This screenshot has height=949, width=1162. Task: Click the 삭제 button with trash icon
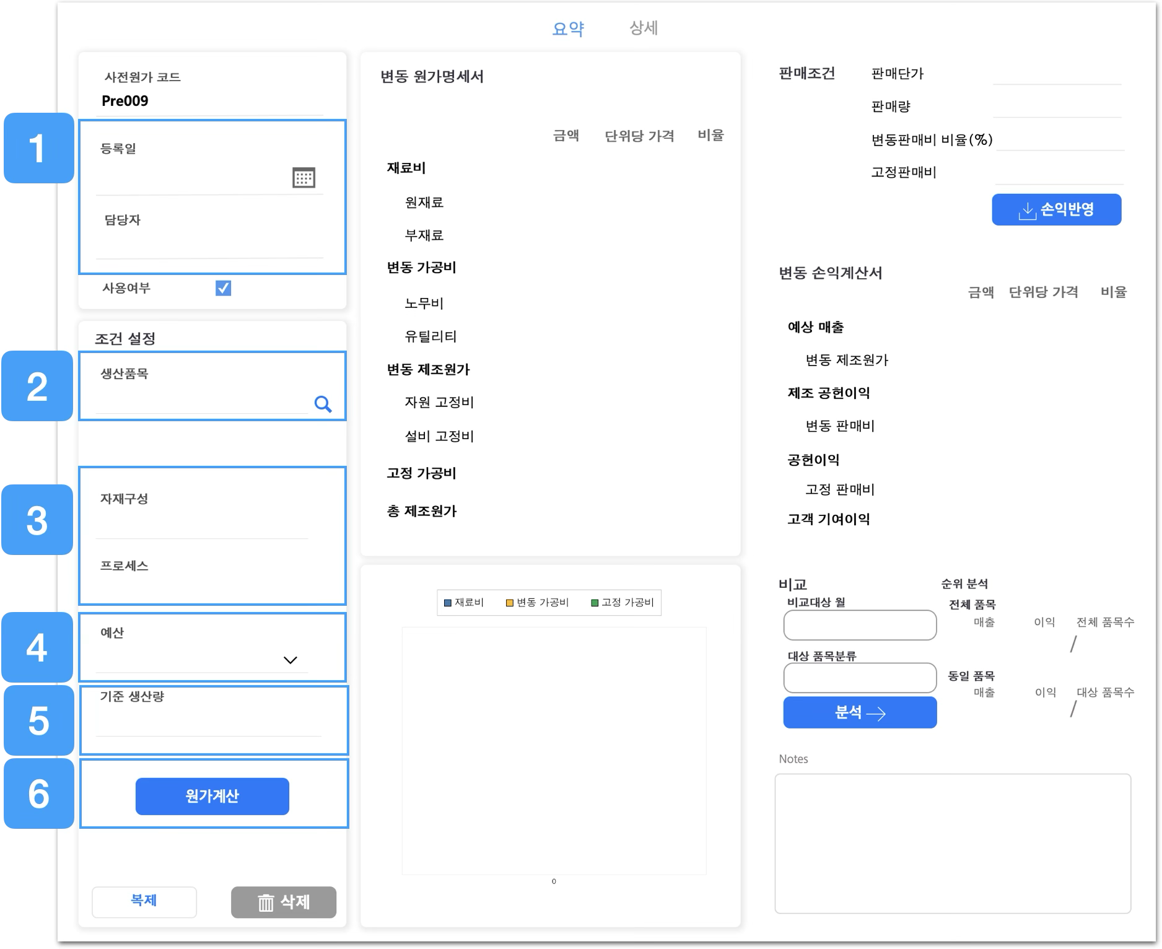coord(284,902)
